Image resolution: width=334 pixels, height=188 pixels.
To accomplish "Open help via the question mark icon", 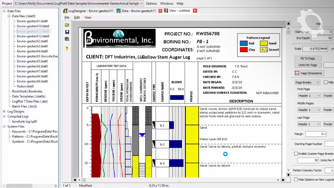I will pyautogui.click(x=67, y=49).
